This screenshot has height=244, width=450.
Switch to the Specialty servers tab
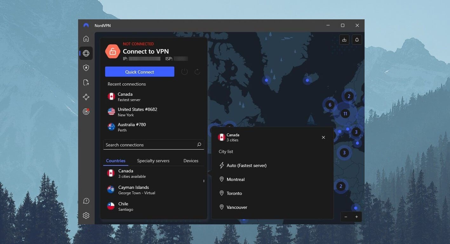point(153,161)
